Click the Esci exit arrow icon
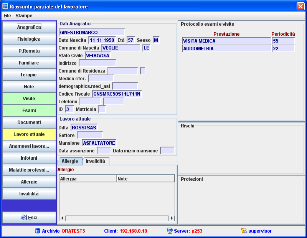Image resolution: width=307 pixels, height=238 pixels. click(23, 217)
